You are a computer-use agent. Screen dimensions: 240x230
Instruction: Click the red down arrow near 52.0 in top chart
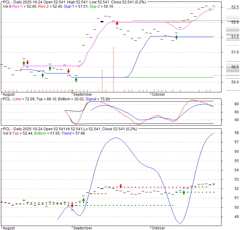[117, 23]
